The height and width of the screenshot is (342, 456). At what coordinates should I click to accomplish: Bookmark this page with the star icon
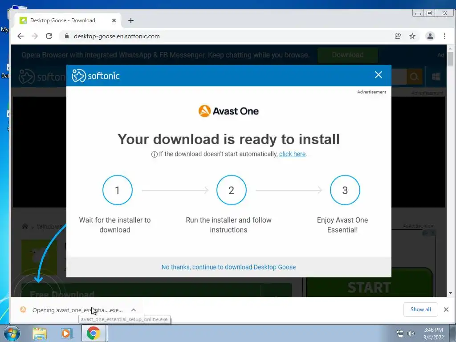(412, 36)
